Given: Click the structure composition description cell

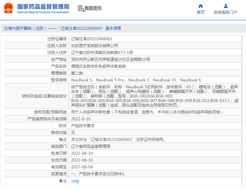Looking at the screenshot, I should point(155,96).
